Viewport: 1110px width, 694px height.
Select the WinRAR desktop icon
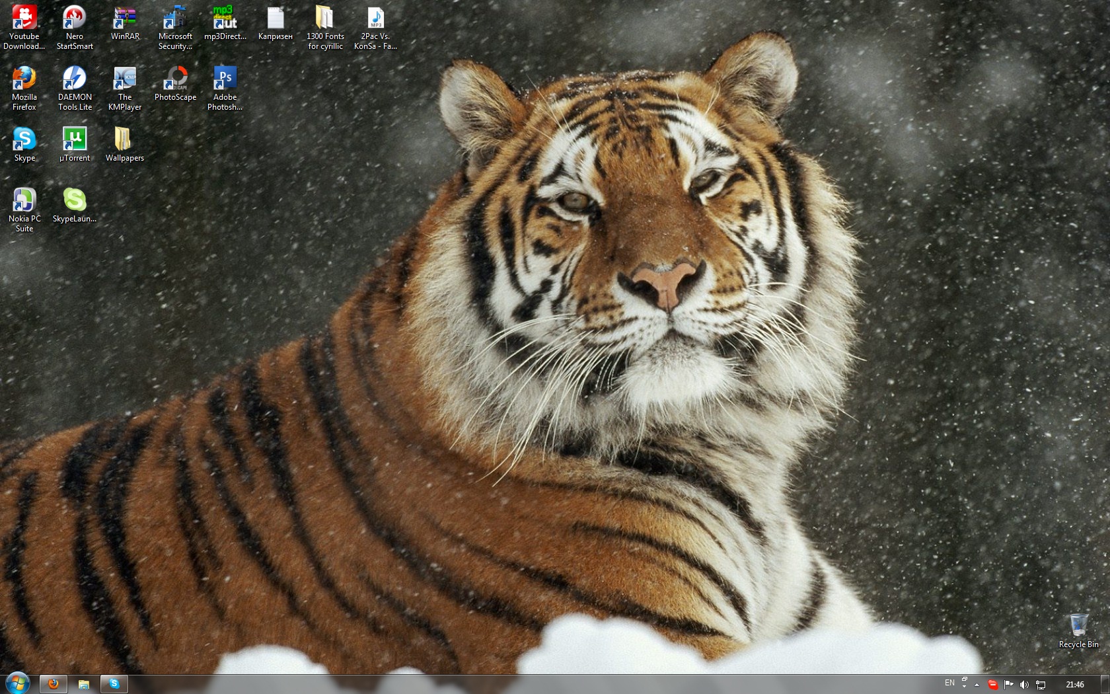coord(125,24)
